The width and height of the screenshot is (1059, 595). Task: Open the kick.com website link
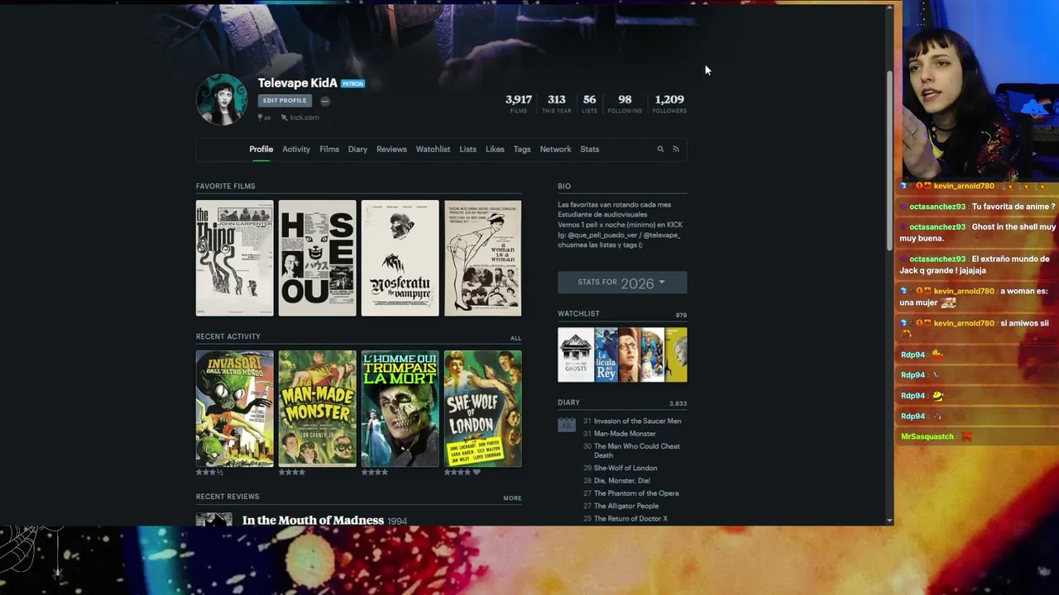point(304,117)
